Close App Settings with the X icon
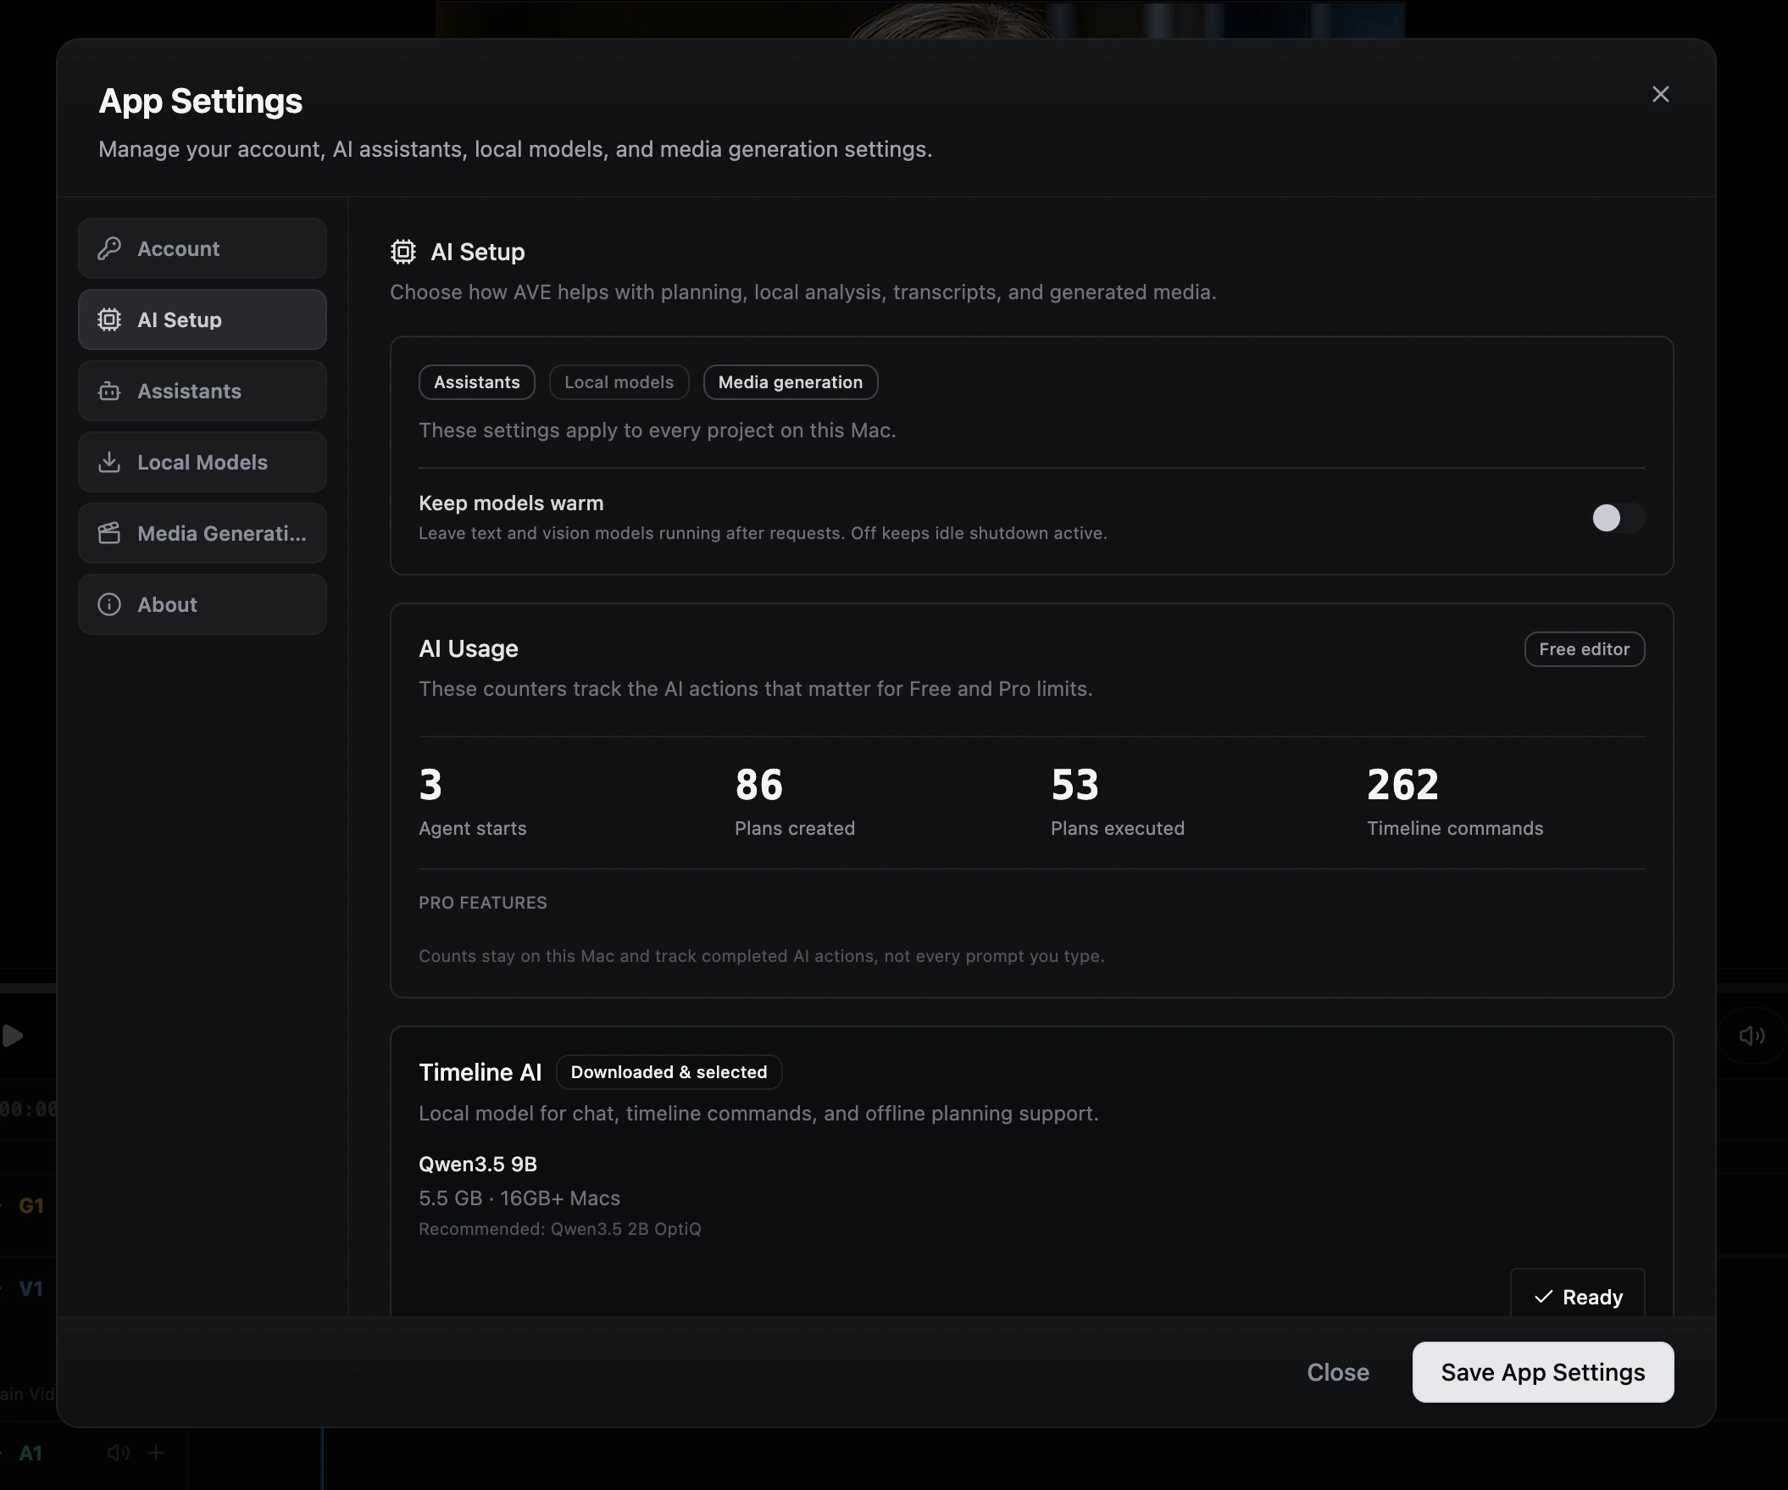The height and width of the screenshot is (1490, 1788). (1659, 95)
